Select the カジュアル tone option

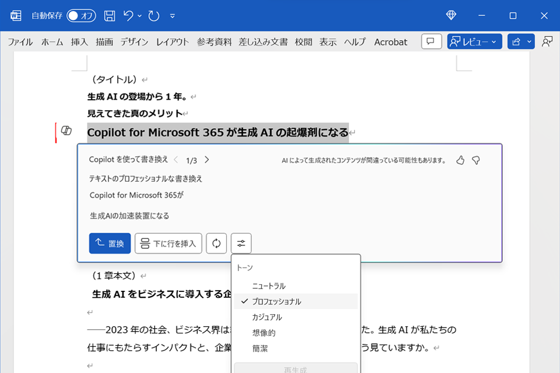click(x=296, y=317)
